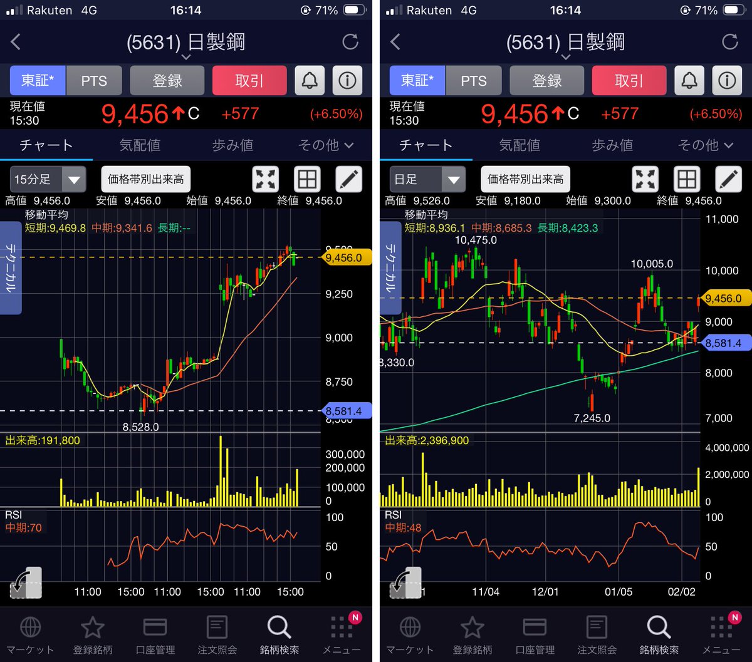Open 口座管理 in right bottom bar

[x=535, y=635]
